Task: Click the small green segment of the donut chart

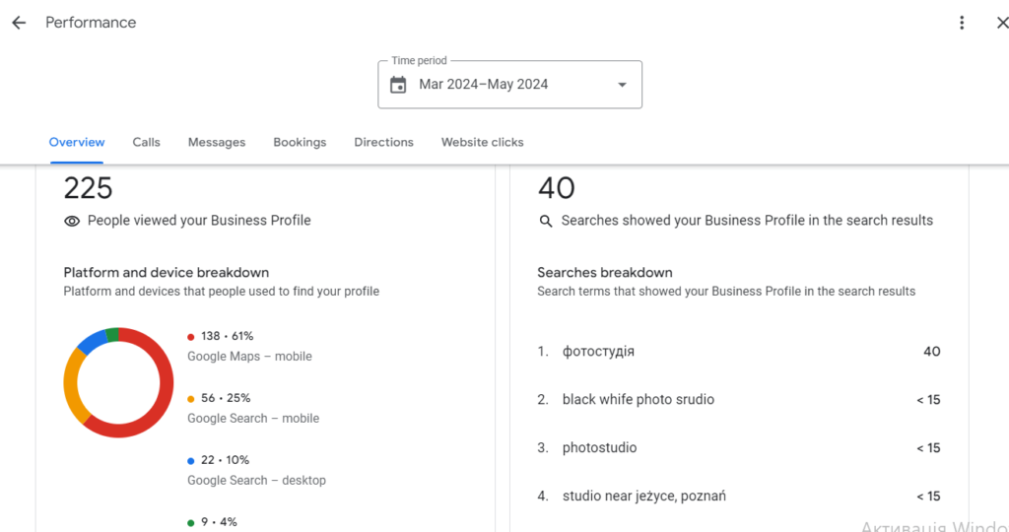Action: click(112, 335)
